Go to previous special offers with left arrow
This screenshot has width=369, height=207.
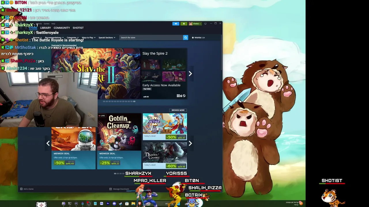click(x=48, y=143)
